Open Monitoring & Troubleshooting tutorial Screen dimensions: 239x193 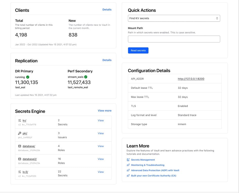(147, 165)
